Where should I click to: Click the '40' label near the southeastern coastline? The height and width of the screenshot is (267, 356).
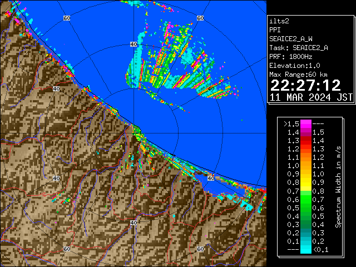[211, 178]
